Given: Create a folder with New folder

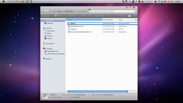Looking at the screenshot, I should click(100, 16).
